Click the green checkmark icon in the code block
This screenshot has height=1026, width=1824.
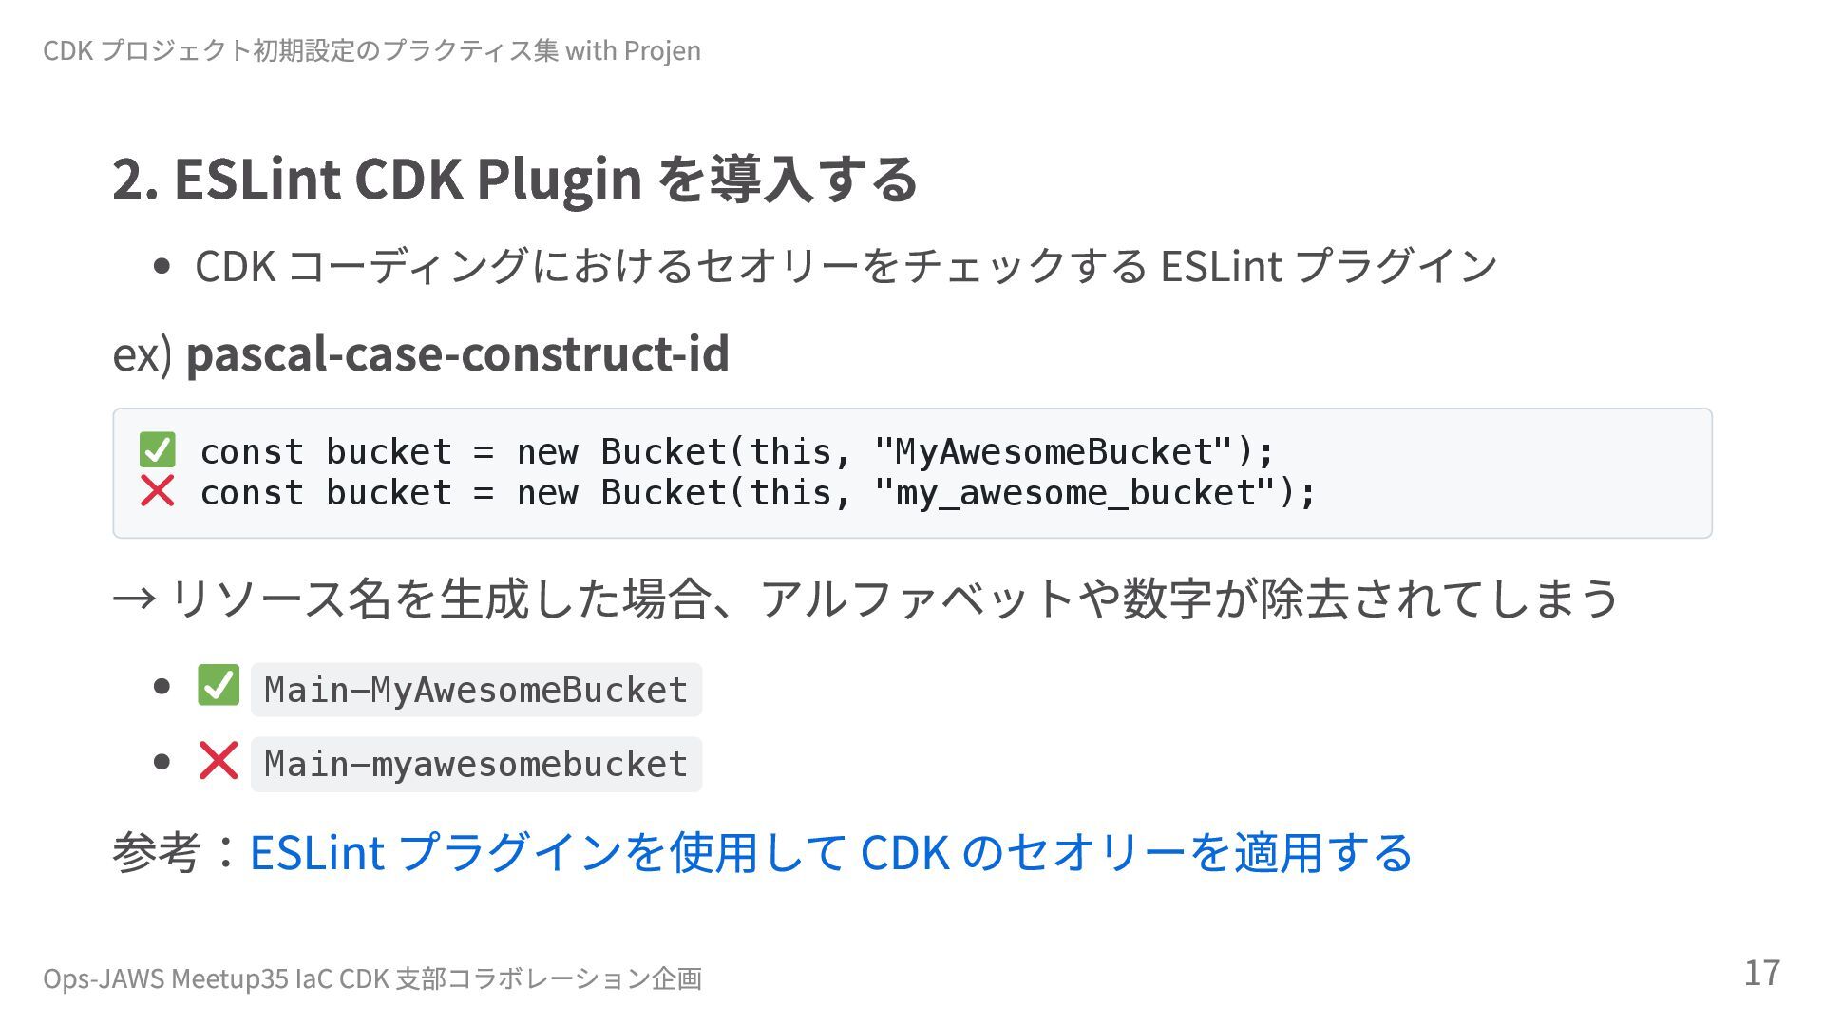(157, 450)
